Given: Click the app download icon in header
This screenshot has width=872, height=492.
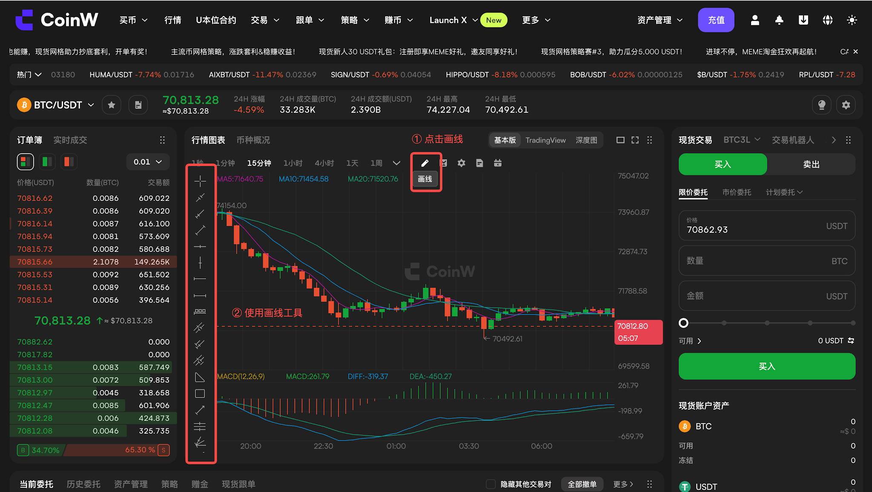Looking at the screenshot, I should [x=803, y=20].
